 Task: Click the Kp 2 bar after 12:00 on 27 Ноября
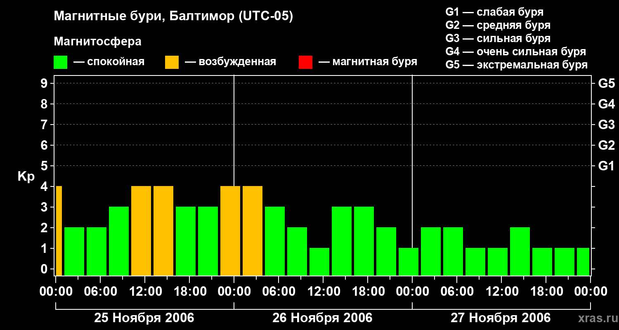pos(520,252)
